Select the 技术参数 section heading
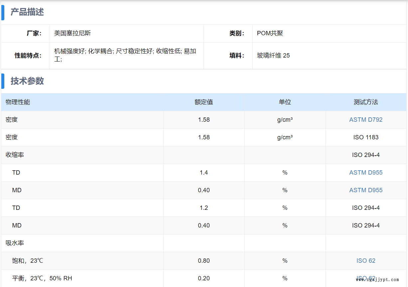Screen dimensions: 408x287 27,81
